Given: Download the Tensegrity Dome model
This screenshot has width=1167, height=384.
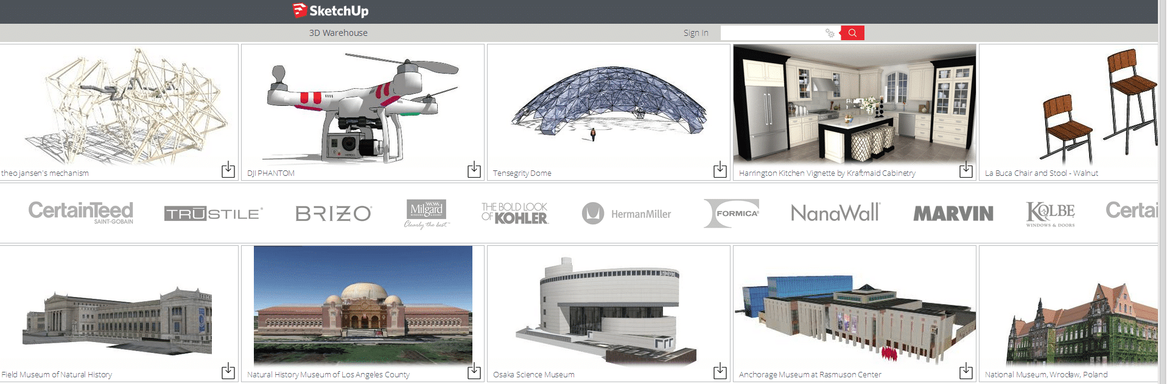Looking at the screenshot, I should coord(720,170).
